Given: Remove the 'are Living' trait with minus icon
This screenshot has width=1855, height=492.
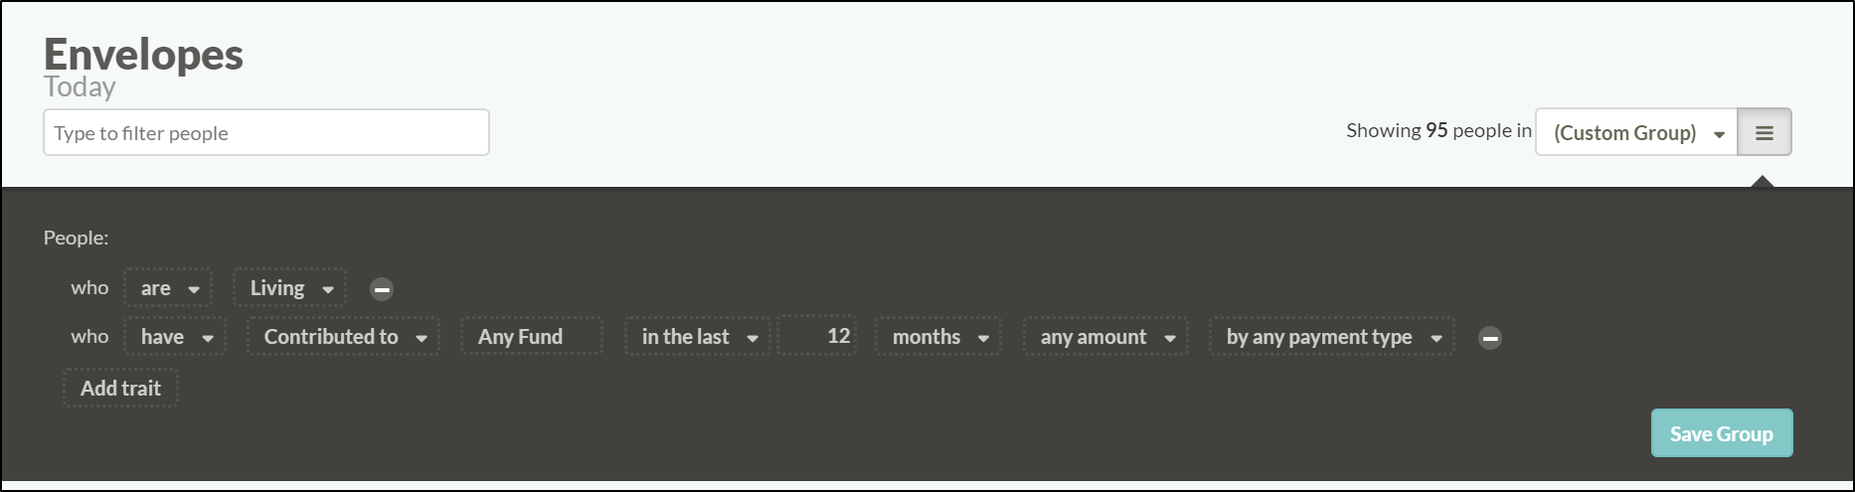Looking at the screenshot, I should [x=382, y=289].
